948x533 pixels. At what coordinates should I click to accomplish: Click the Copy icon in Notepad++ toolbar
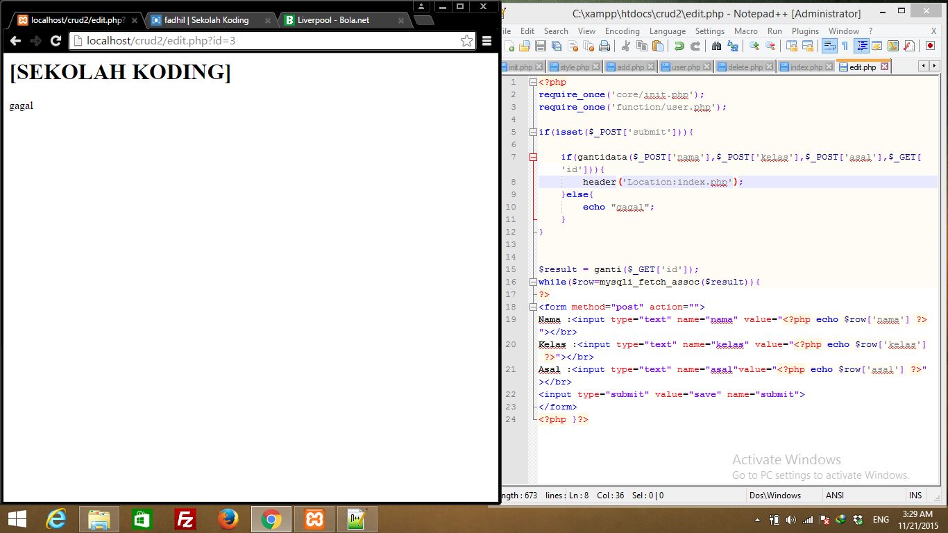point(642,46)
